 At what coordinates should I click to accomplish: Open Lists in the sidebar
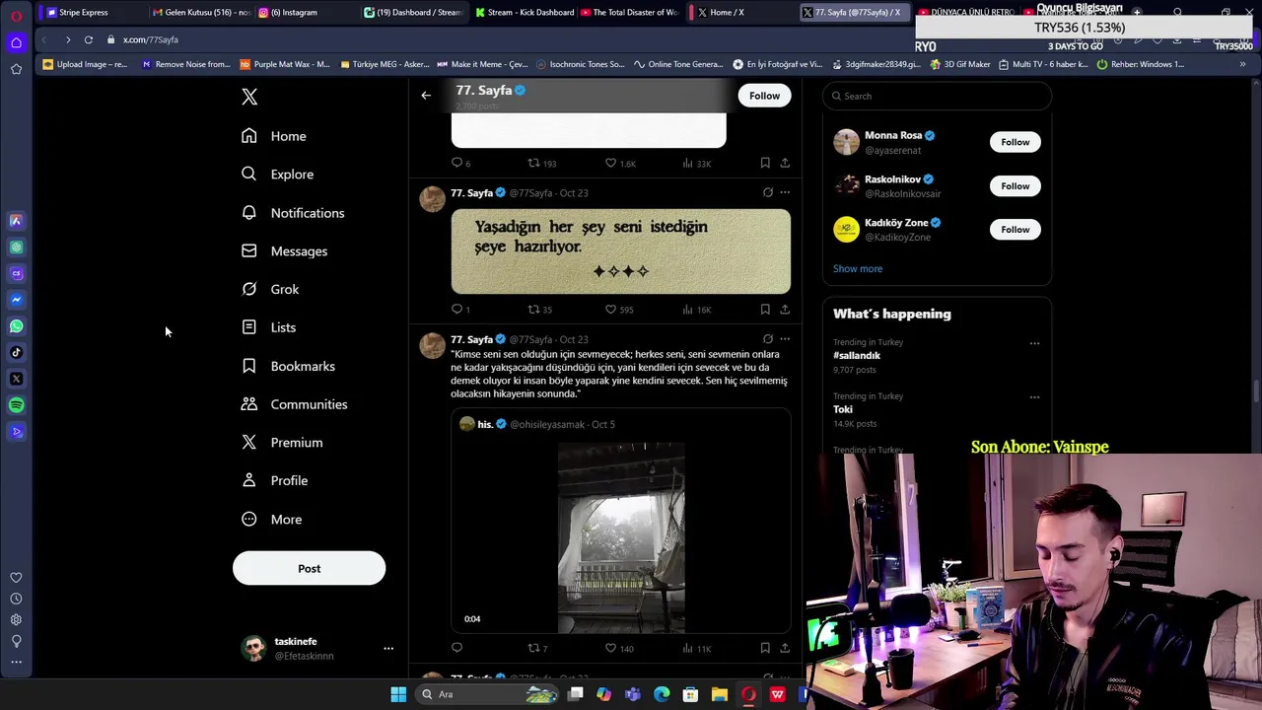point(269,327)
